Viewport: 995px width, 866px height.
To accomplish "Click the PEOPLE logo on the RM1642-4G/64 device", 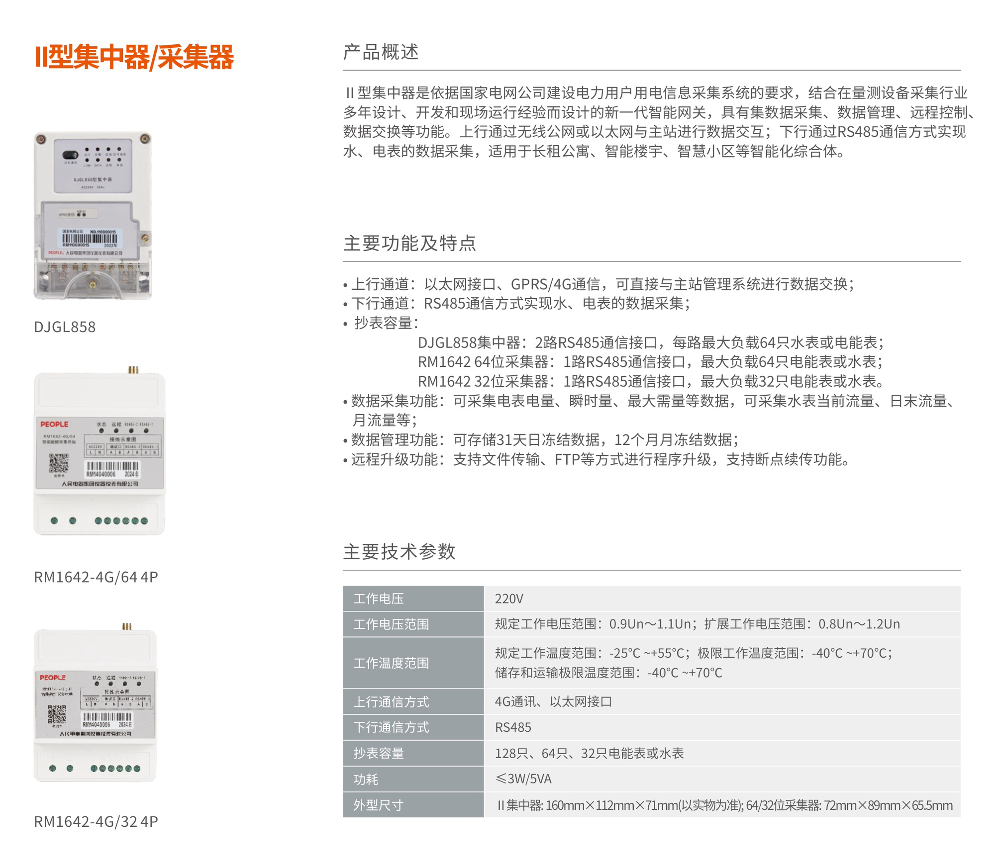I will click(x=54, y=424).
